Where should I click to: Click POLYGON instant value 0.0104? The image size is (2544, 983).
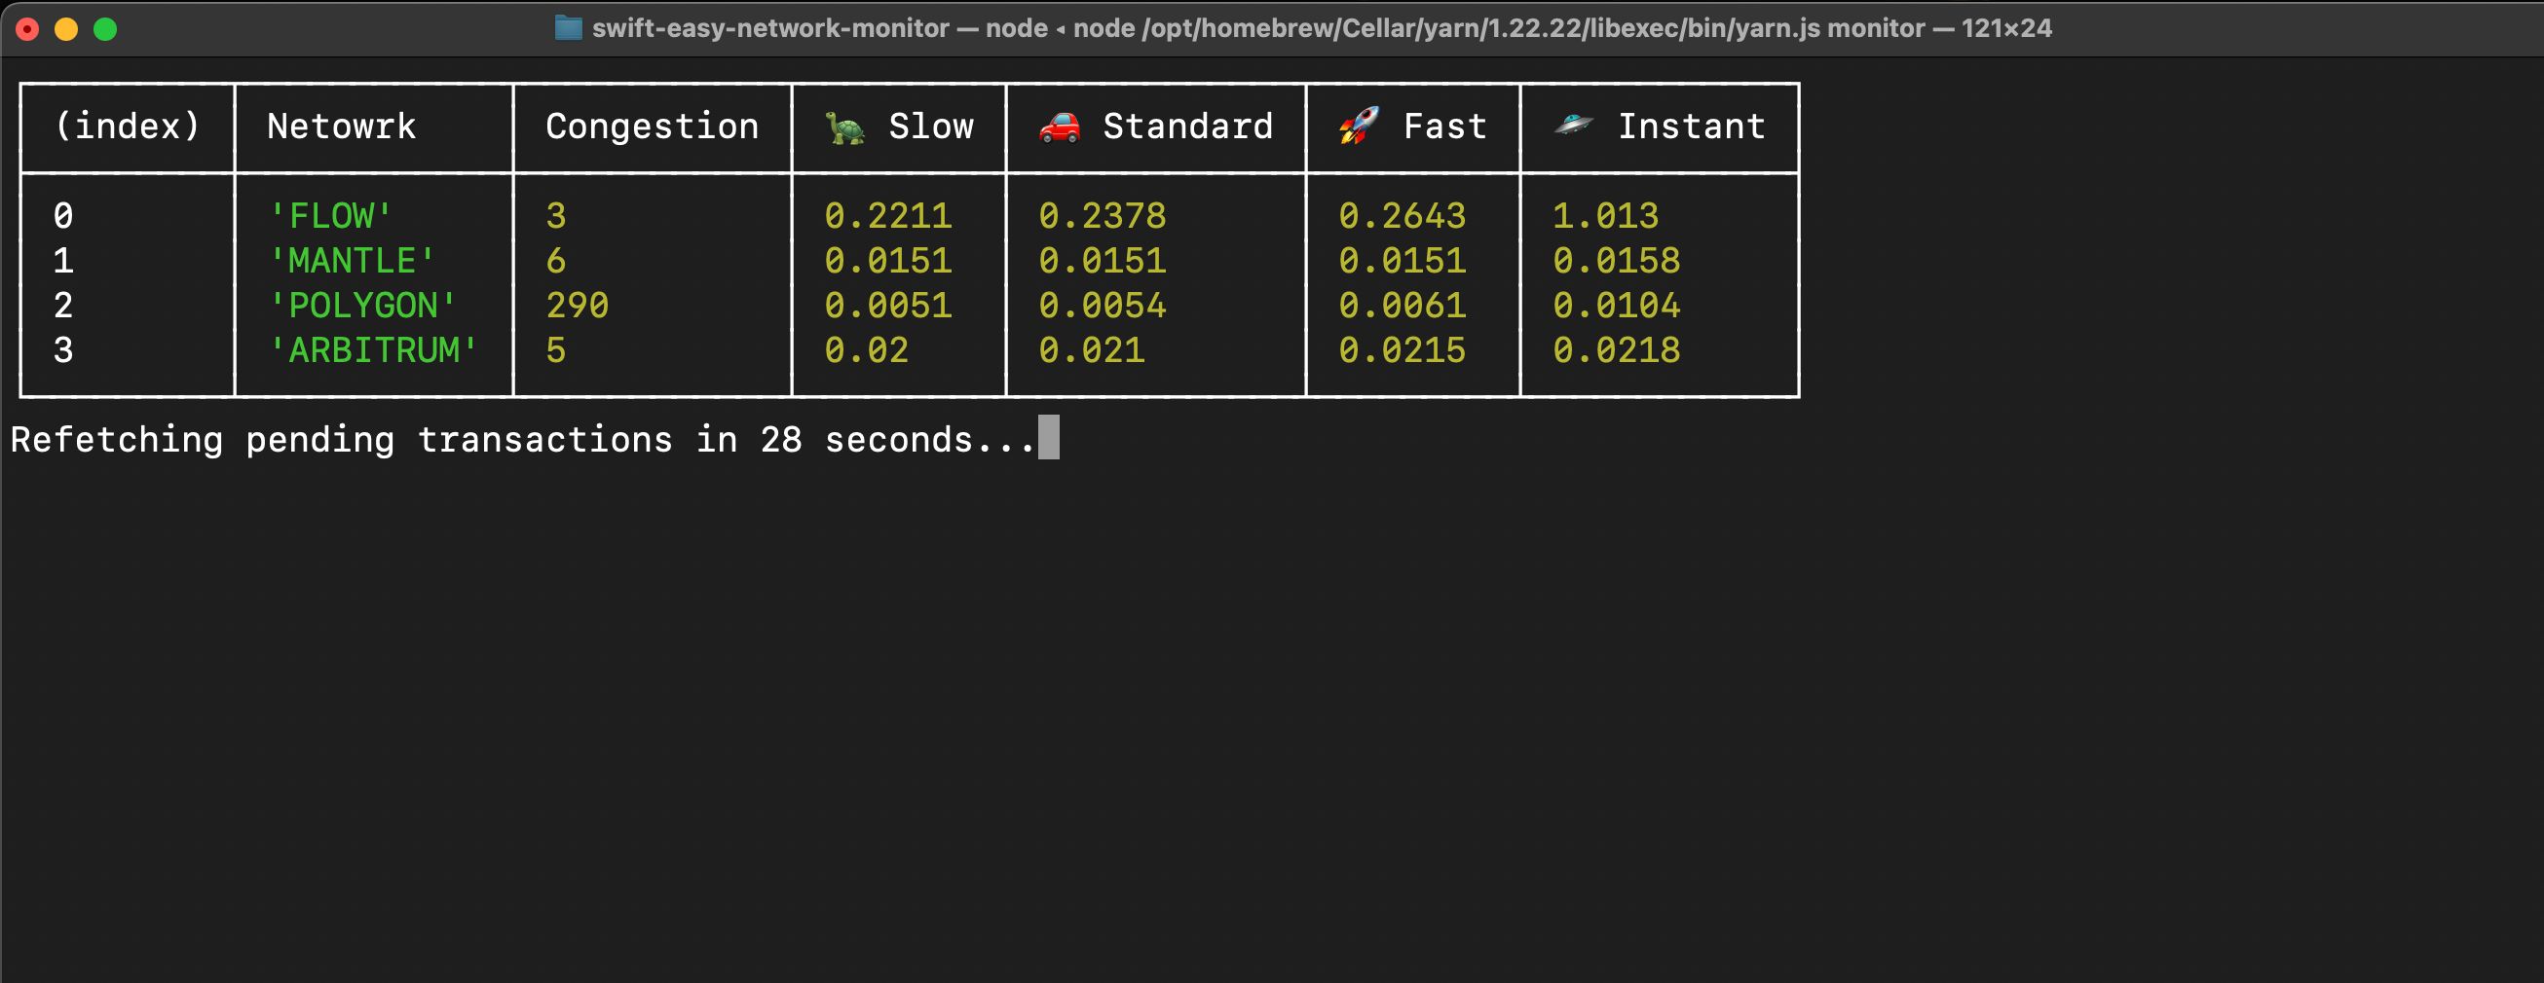point(1617,306)
